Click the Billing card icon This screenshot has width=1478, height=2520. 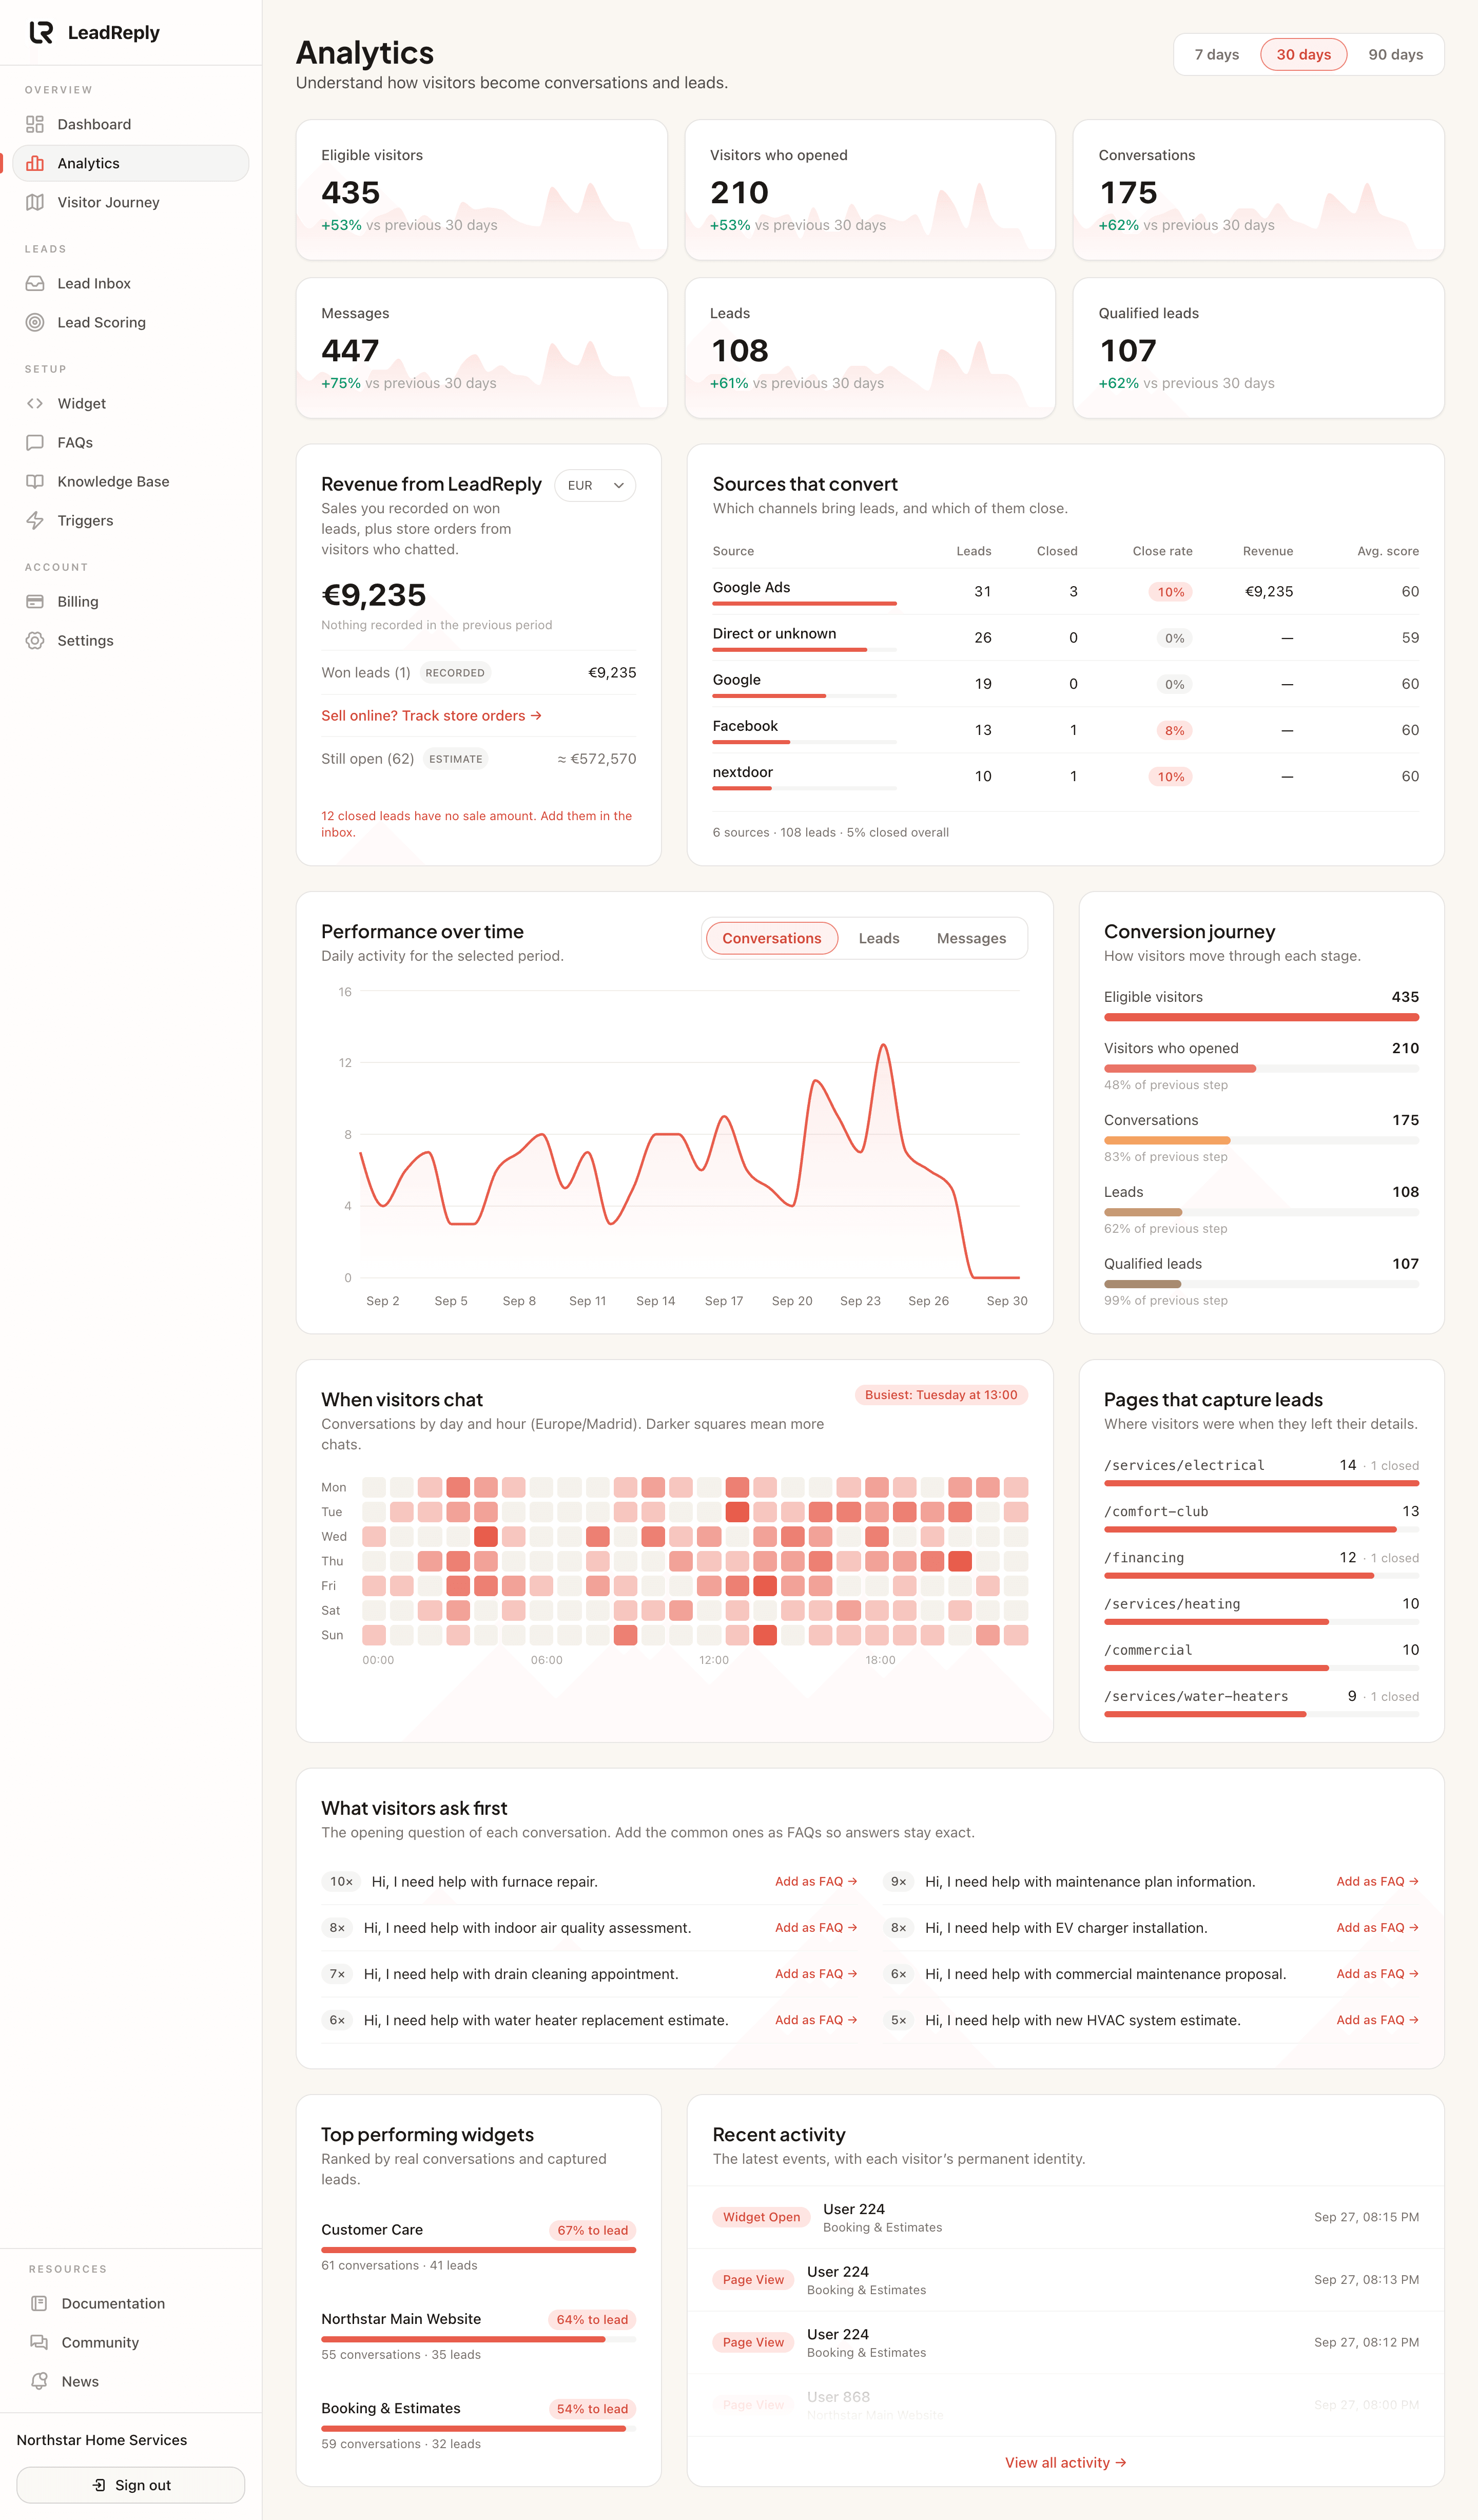tap(35, 601)
